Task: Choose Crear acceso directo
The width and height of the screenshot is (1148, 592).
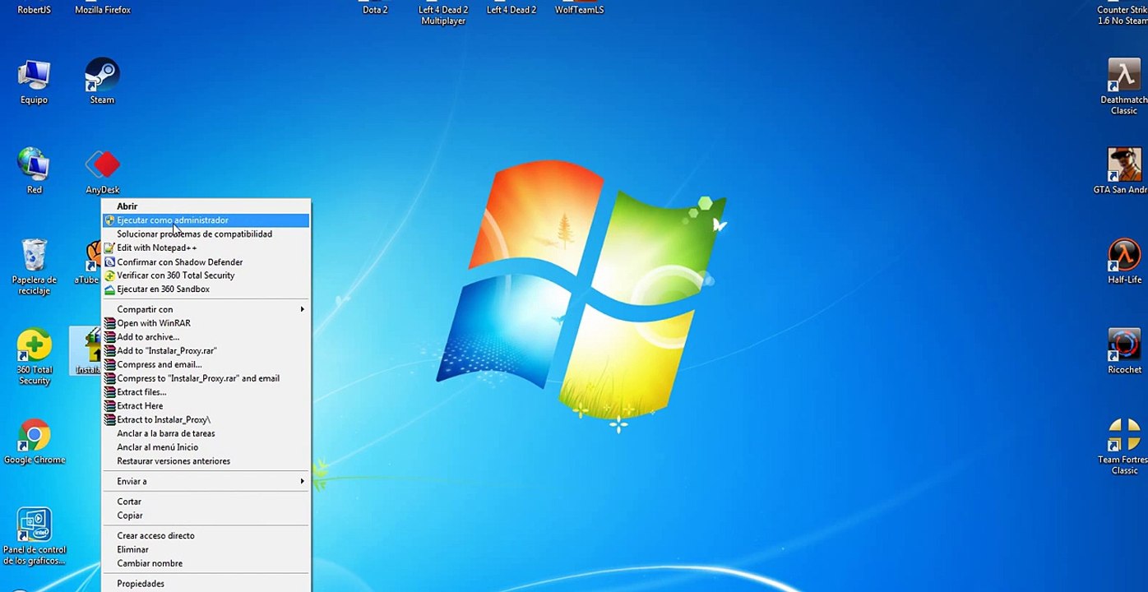Action: tap(206, 535)
